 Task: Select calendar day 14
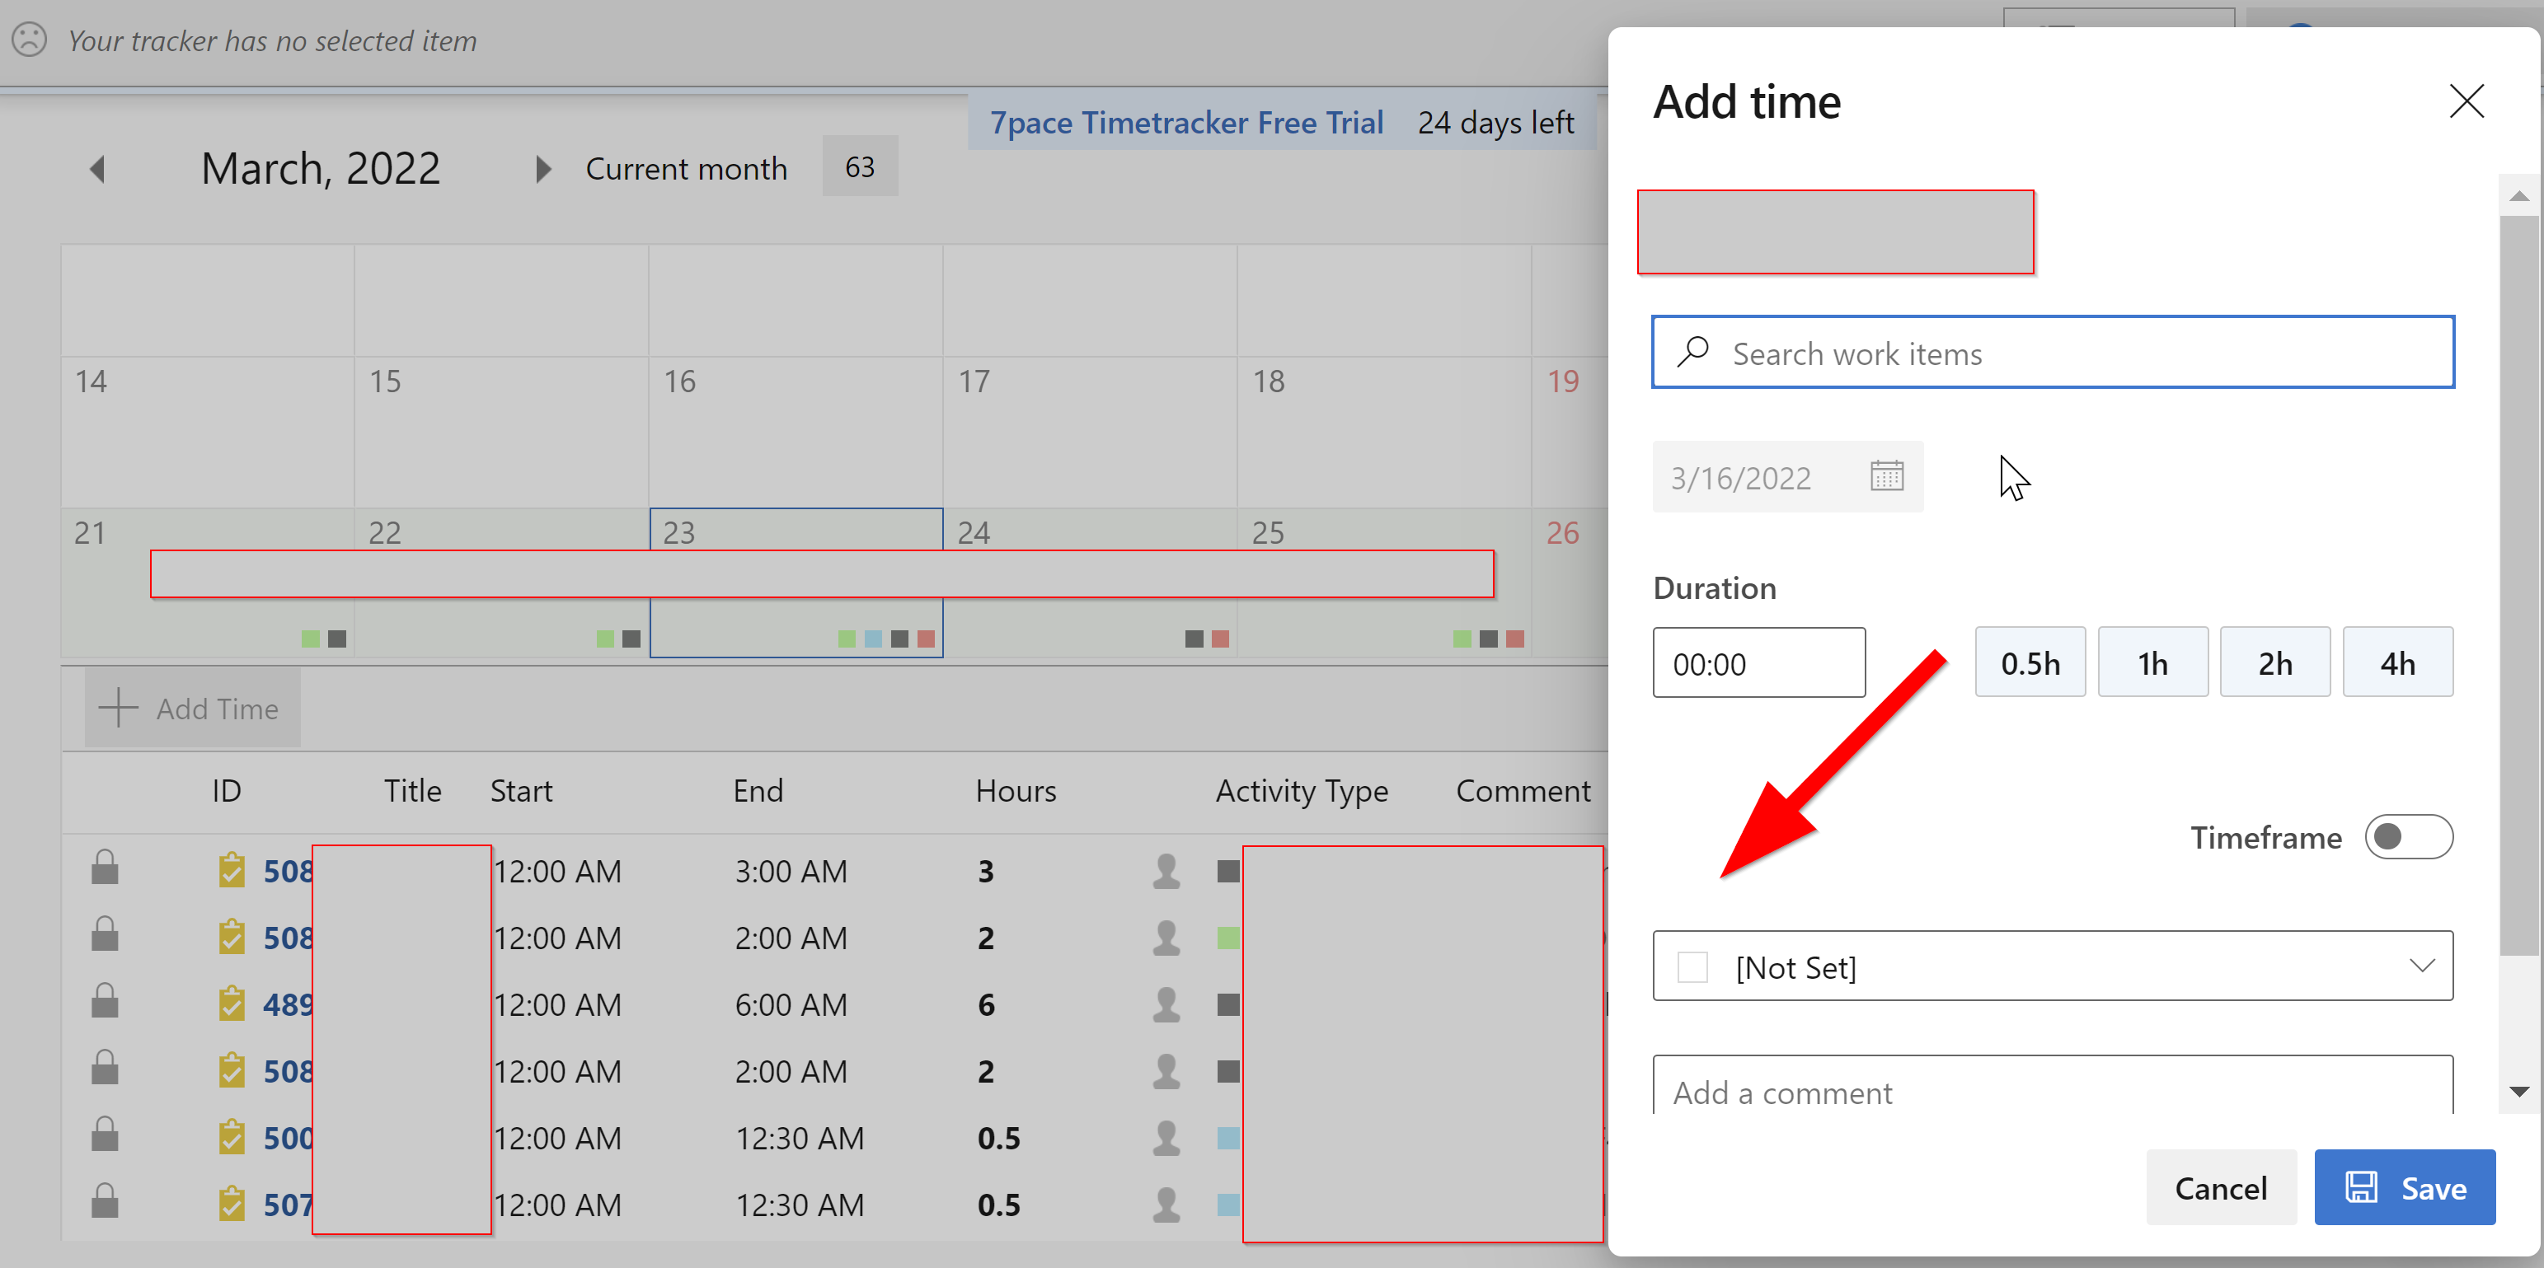(208, 433)
